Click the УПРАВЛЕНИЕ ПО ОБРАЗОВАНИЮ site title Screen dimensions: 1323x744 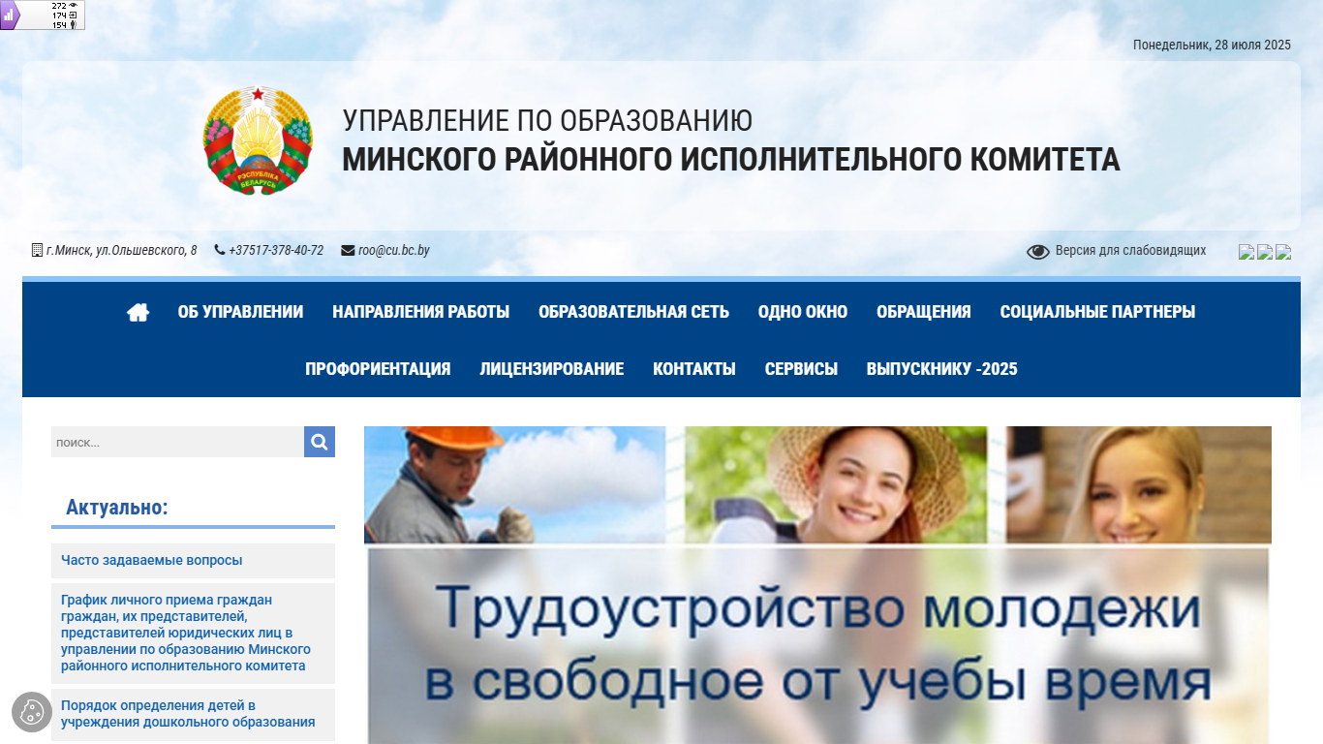point(547,121)
